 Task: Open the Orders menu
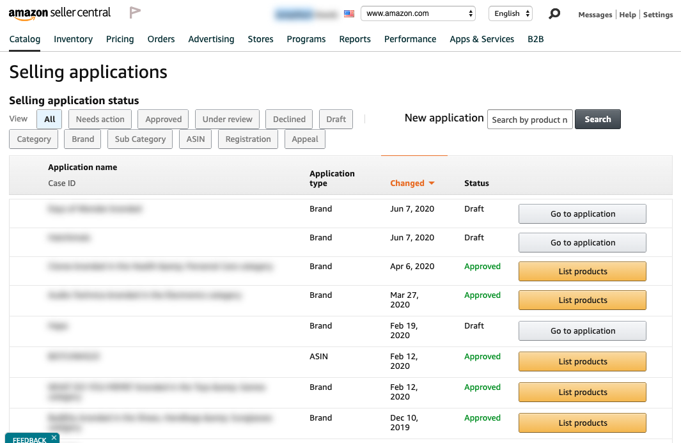161,39
